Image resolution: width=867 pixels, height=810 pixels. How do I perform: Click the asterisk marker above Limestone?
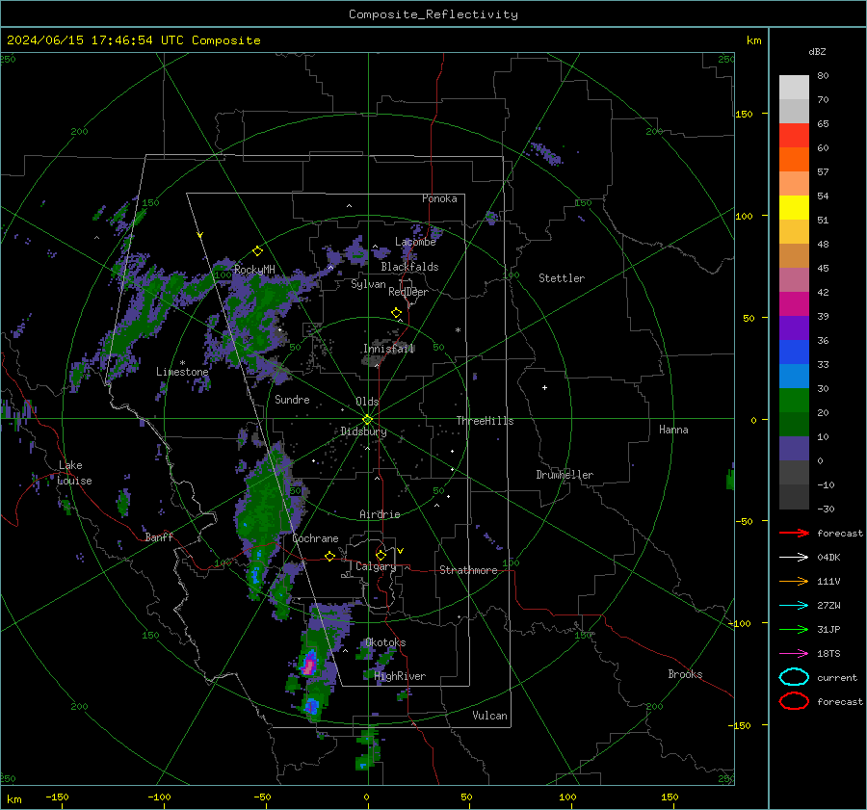(182, 363)
